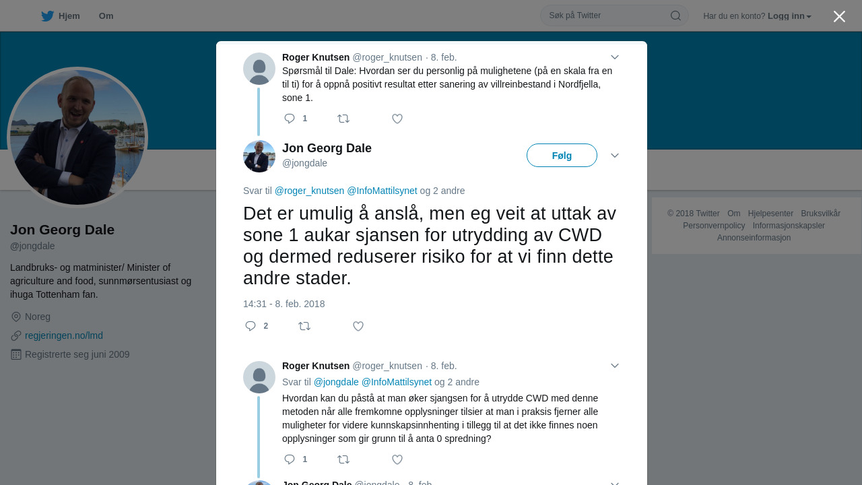
Task: Reply to Roger Knutsen's second reply tweet
Action: [290, 459]
